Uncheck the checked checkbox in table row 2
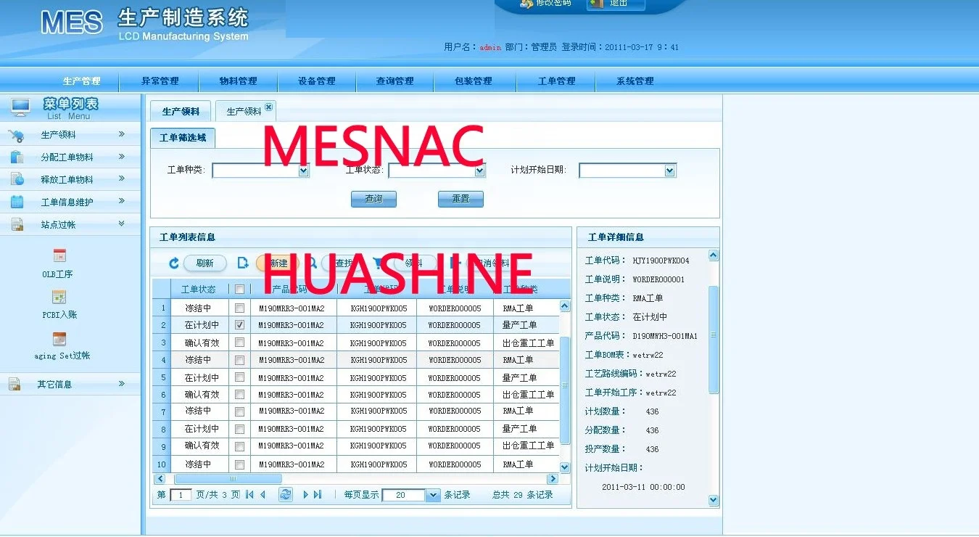 239,325
